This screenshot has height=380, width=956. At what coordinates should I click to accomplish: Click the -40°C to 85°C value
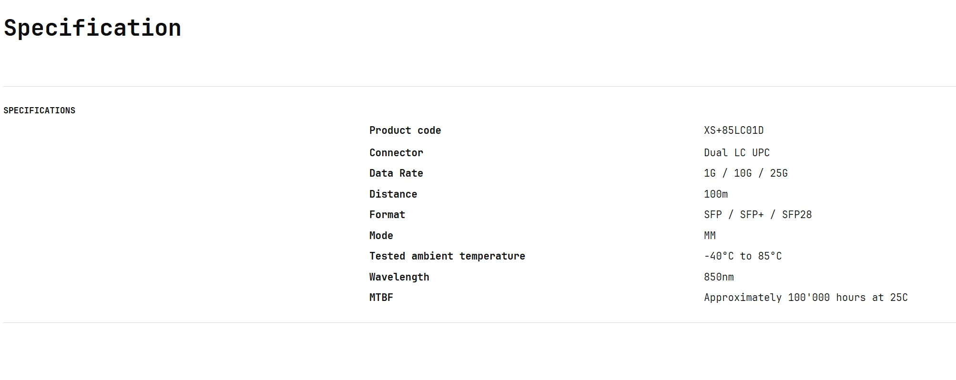click(742, 256)
